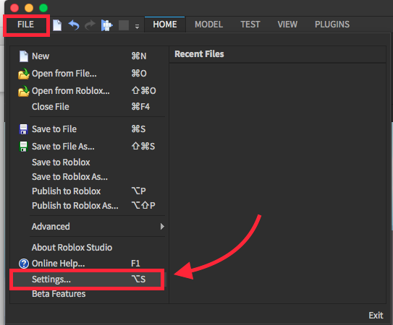Click the Open from File folder icon

click(24, 74)
